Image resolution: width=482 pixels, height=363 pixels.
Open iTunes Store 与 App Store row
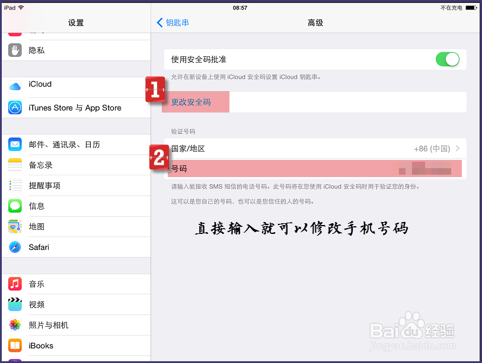click(x=76, y=108)
